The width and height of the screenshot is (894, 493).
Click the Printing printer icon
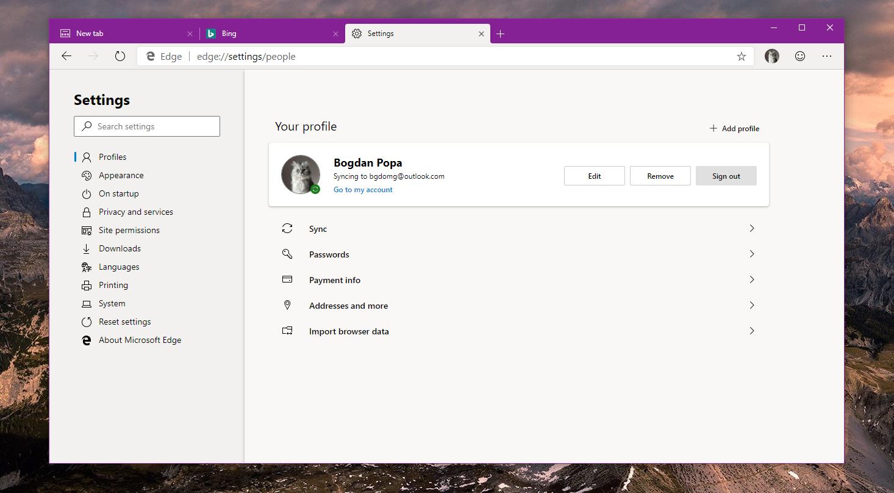87,286
